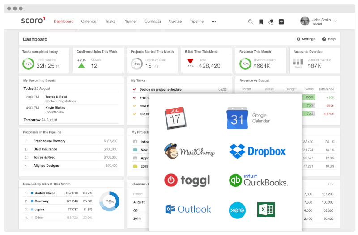The height and width of the screenshot is (235, 358).
Task: Click the 76% donut chart
Action: [109, 201]
